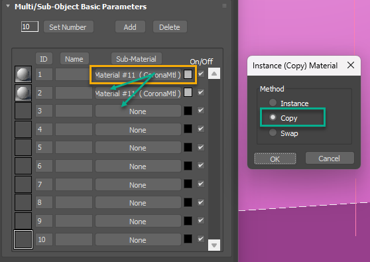Sort by the ID column header
The width and height of the screenshot is (370, 262).
click(44, 59)
